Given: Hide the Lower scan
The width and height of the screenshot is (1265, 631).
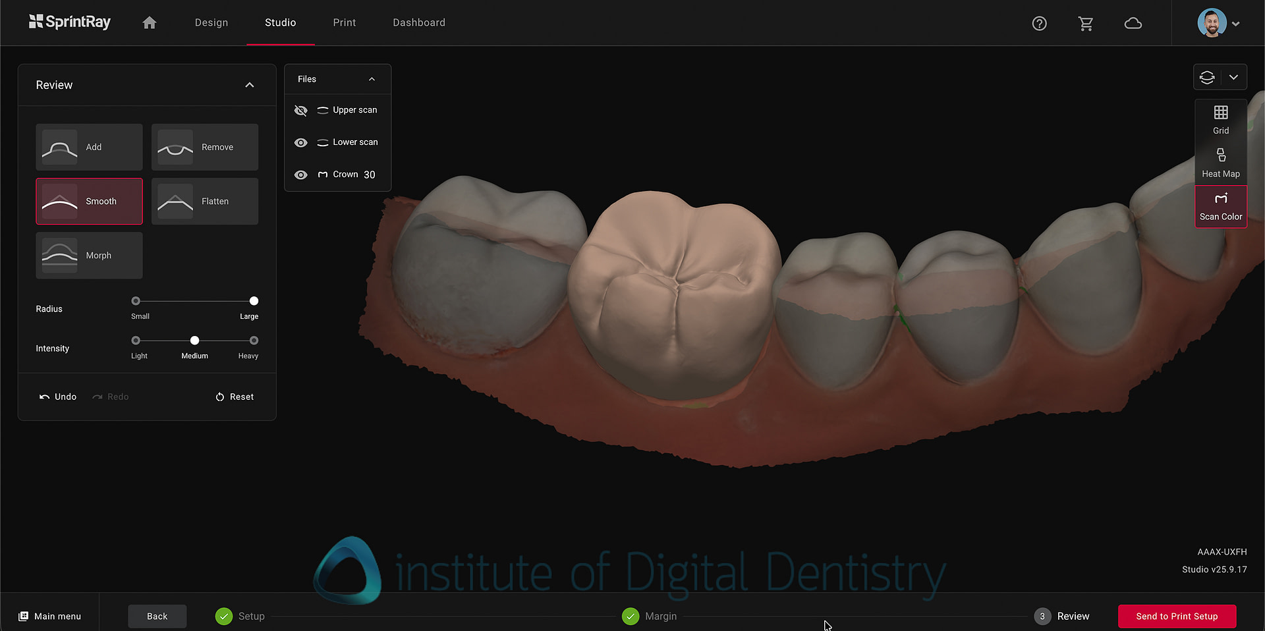Looking at the screenshot, I should point(301,143).
